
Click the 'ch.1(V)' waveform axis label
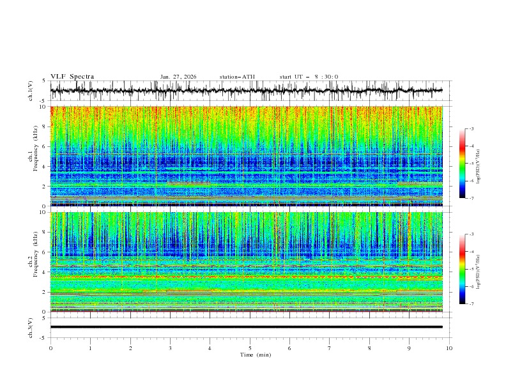point(31,91)
